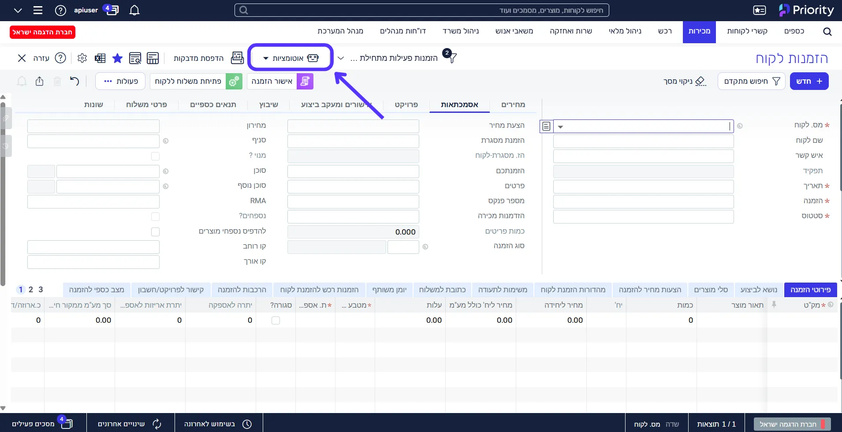842x432 pixels.
Task: Open the כספים menu
Action: (794, 31)
